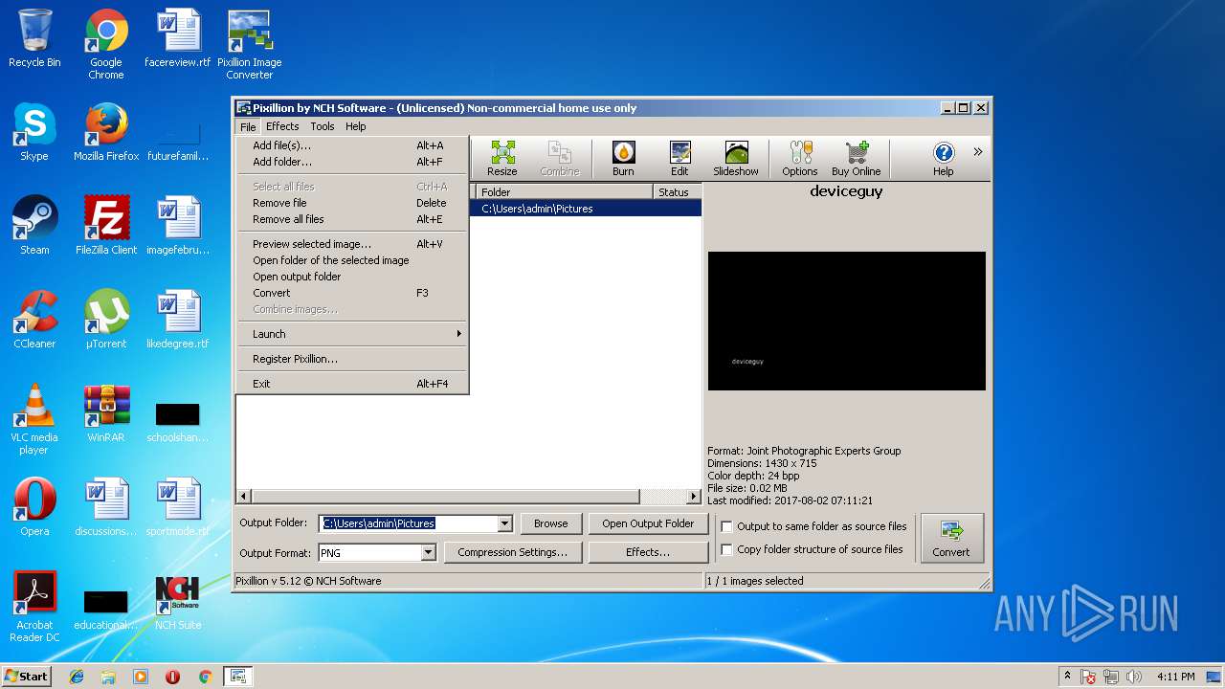Choose Preview selected image... menu entry

click(x=351, y=244)
